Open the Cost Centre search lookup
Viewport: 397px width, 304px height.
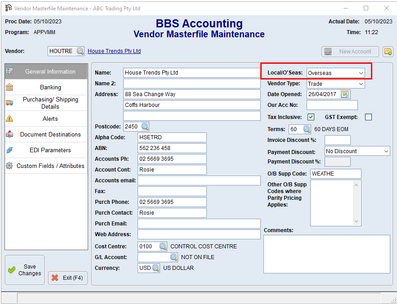pyautogui.click(x=163, y=247)
